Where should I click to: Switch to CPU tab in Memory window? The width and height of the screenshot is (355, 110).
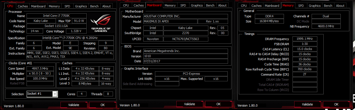(244, 5)
